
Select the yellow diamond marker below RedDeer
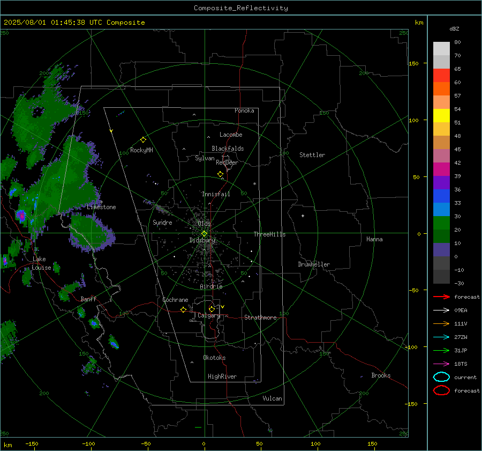pos(221,174)
